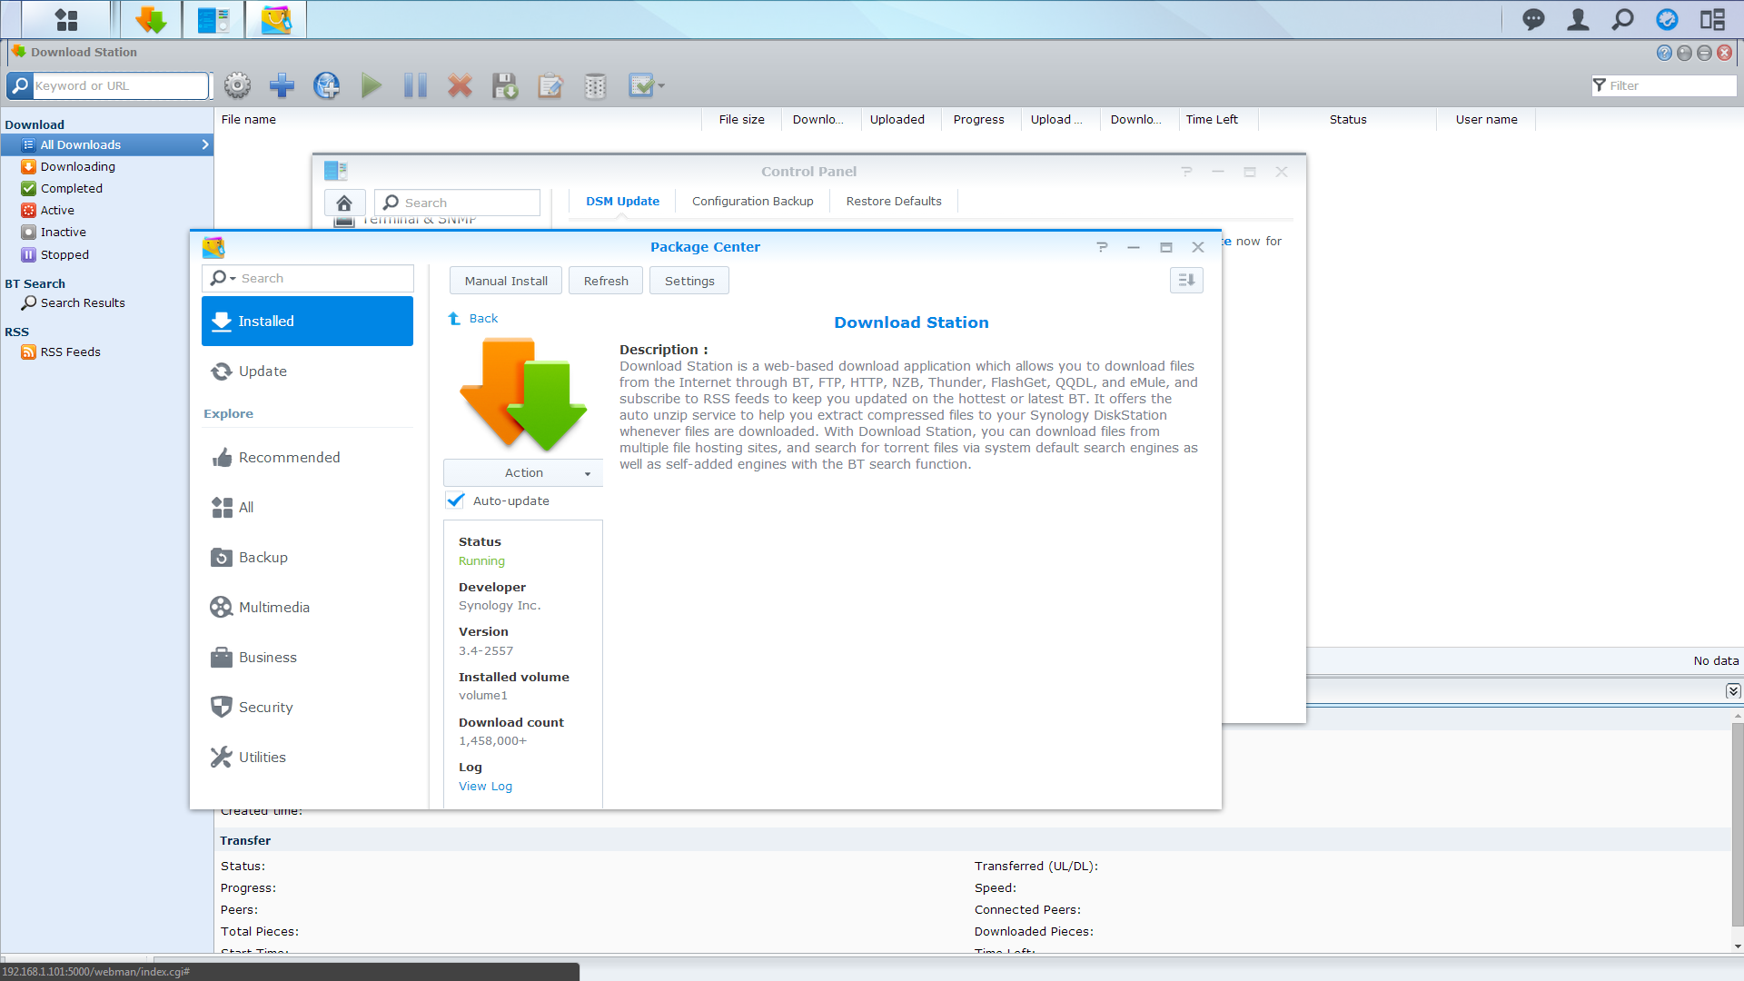The width and height of the screenshot is (1744, 981).
Task: Pause selected download task
Action: tap(415, 85)
